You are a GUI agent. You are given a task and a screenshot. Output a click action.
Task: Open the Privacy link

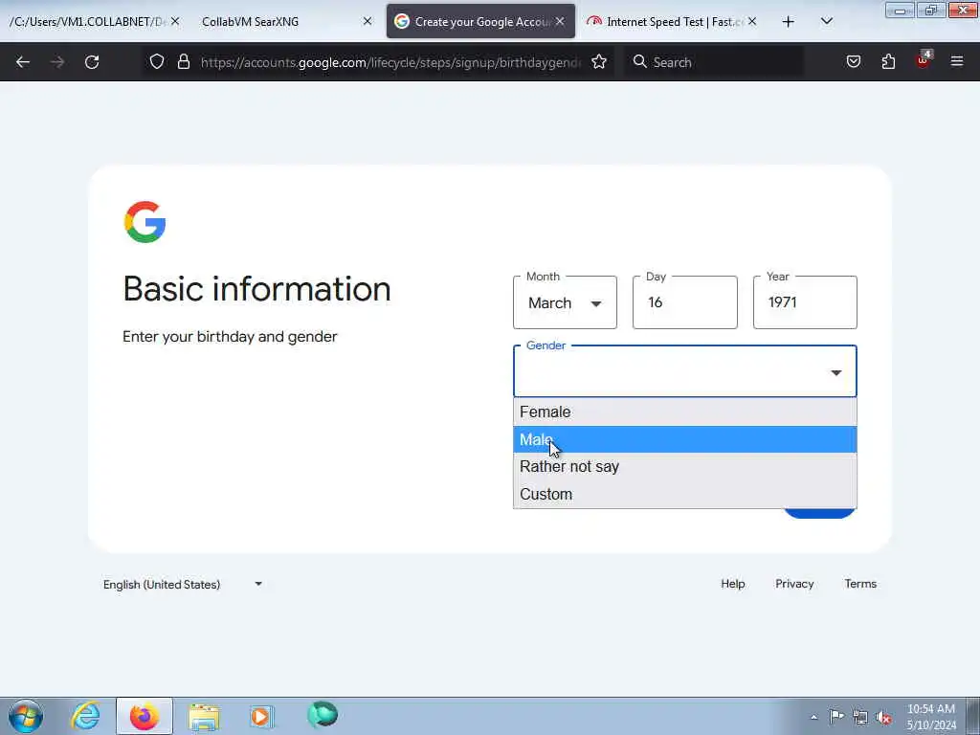point(794,584)
